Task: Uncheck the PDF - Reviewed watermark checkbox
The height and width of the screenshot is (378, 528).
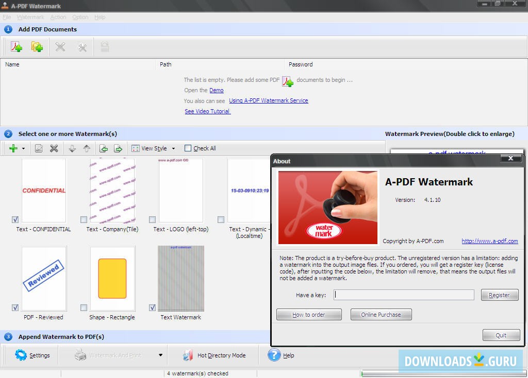Action: tap(15, 308)
